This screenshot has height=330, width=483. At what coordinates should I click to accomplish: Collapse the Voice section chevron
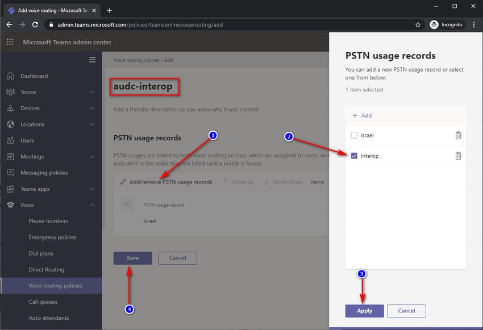tap(93, 205)
